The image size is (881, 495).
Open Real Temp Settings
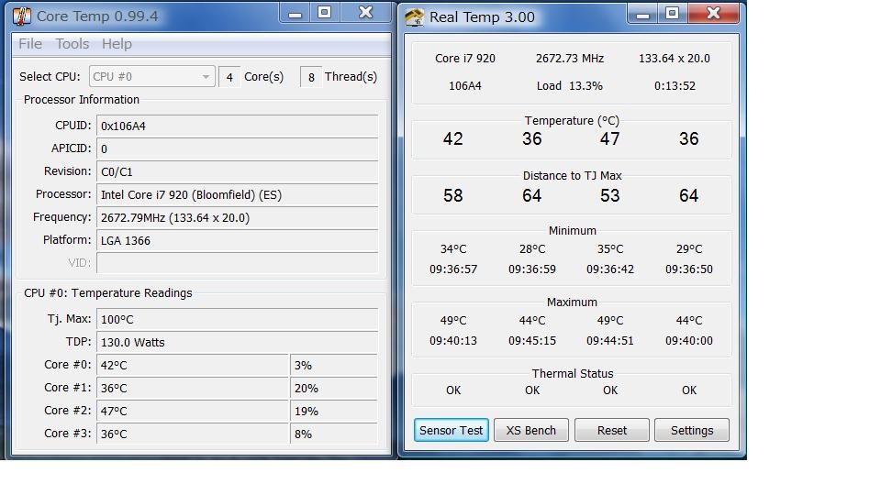pos(692,431)
